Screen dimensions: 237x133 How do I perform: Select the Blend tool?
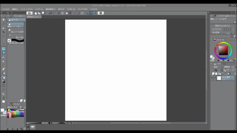[x=3, y=73]
